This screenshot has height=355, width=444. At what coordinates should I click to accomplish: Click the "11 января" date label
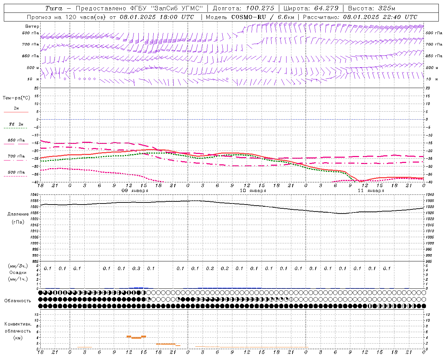pyautogui.click(x=371, y=191)
